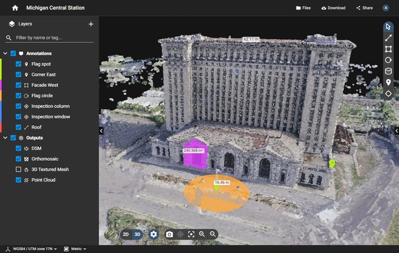
Task: Click the Annotations speech bubble icon
Action: point(21,54)
